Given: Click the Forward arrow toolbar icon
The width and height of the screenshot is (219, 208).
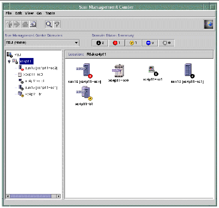Looking at the screenshot, I should point(17,24).
